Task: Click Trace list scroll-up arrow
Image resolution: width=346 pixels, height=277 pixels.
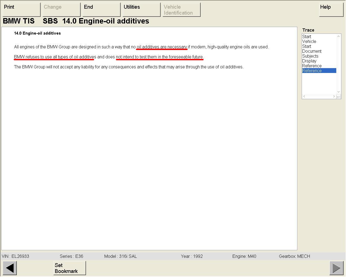Action: coord(338,36)
